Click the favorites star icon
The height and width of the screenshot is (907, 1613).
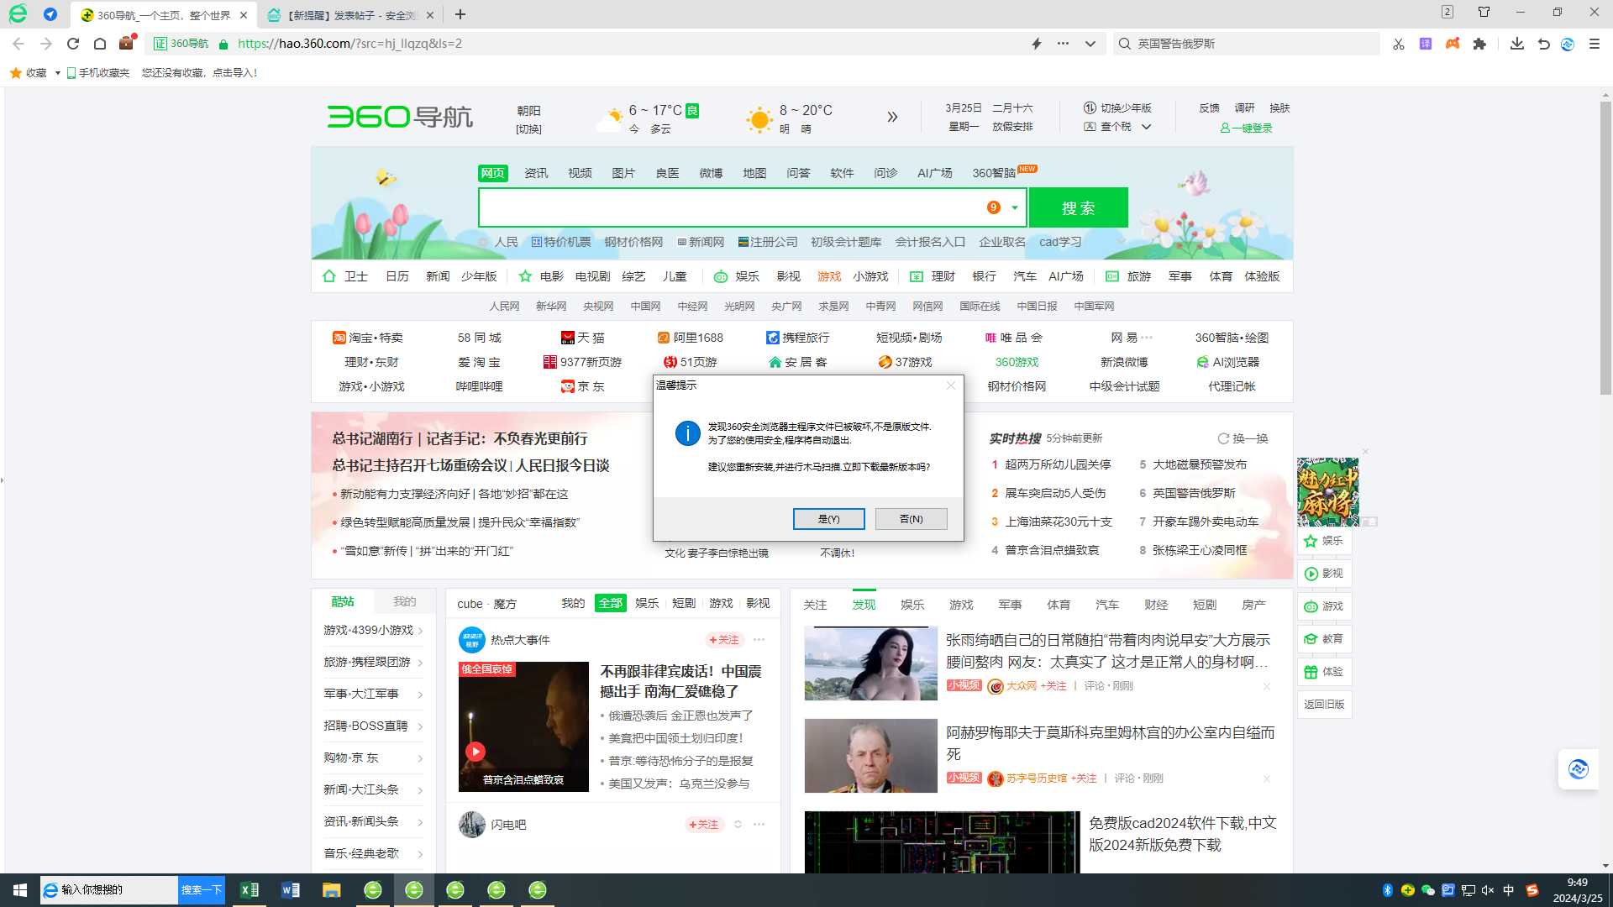[16, 73]
